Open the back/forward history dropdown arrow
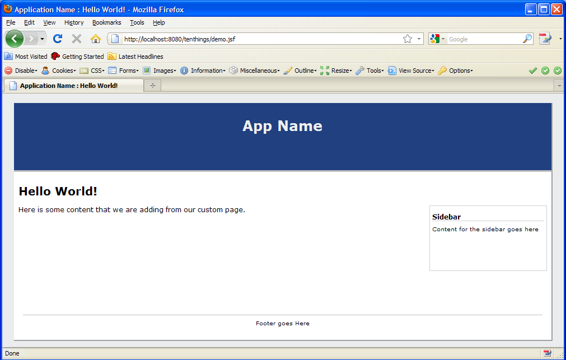Image resolution: width=566 pixels, height=360 pixels. (42, 39)
